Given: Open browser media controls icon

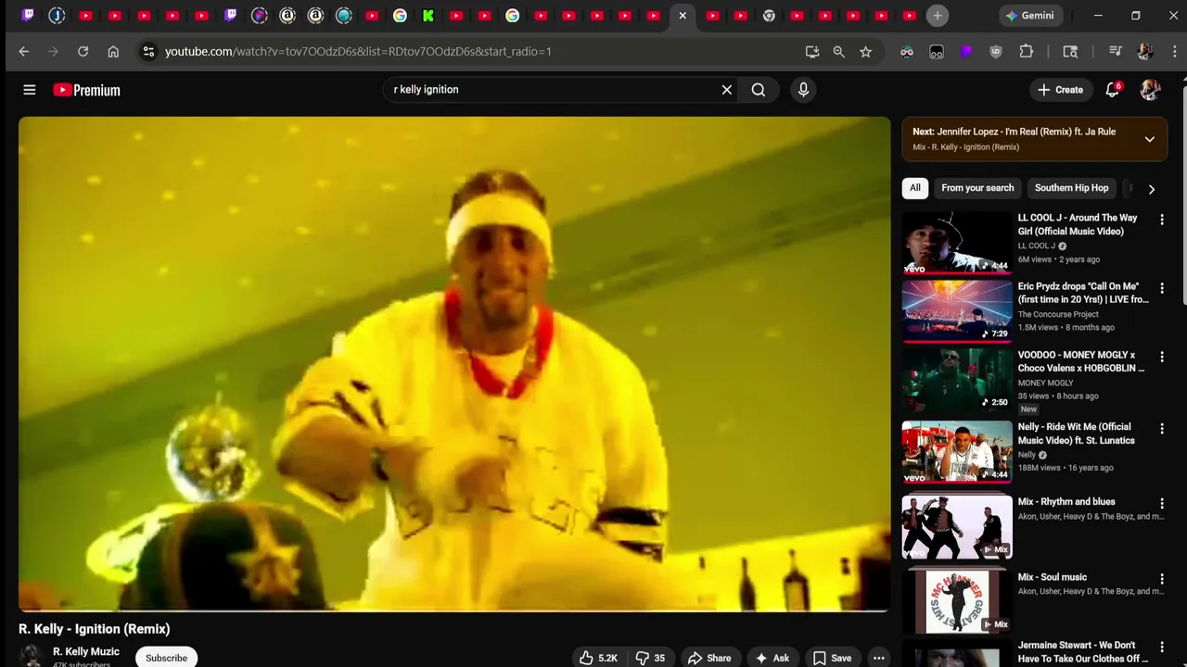Looking at the screenshot, I should [x=1116, y=52].
